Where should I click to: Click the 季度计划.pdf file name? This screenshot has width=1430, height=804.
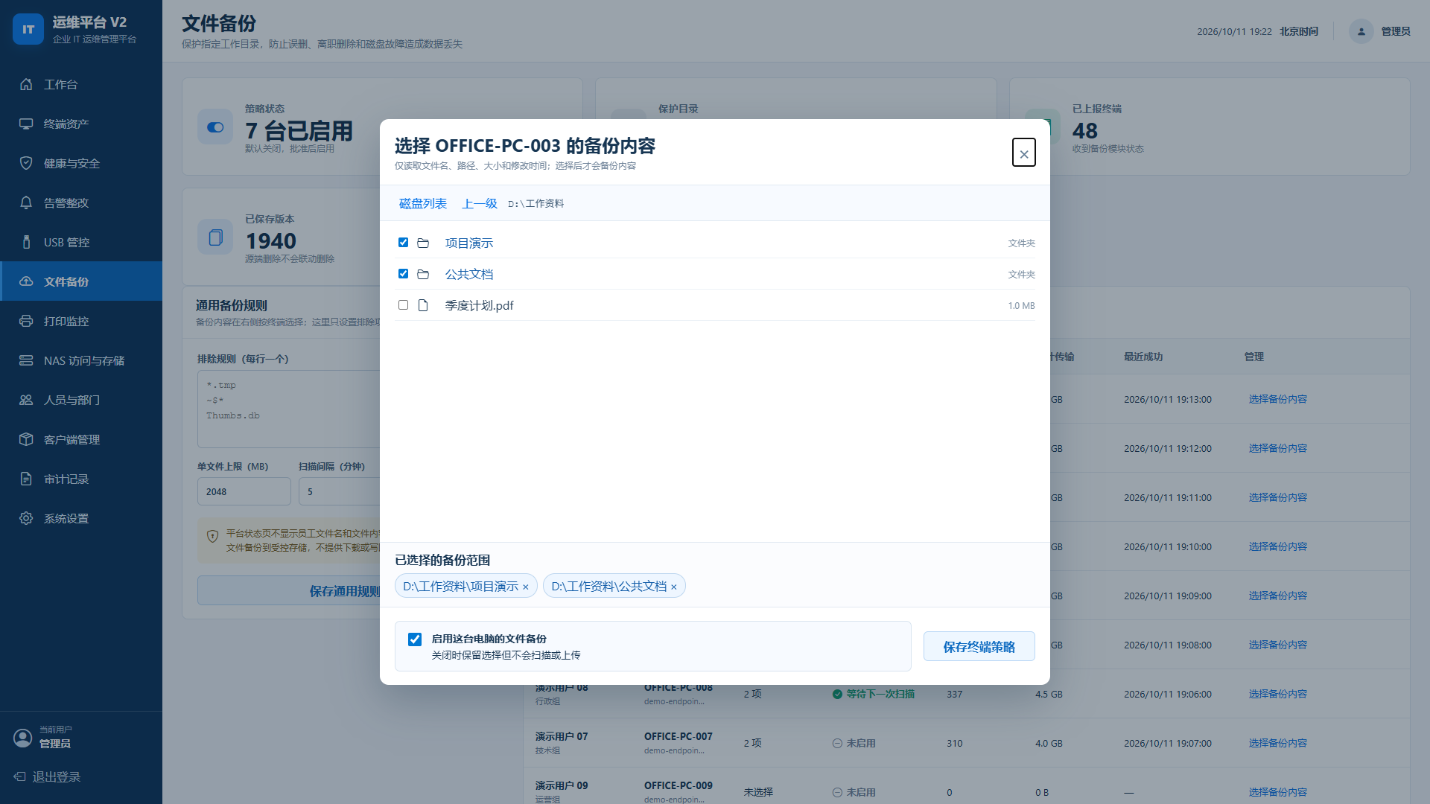[x=480, y=305]
